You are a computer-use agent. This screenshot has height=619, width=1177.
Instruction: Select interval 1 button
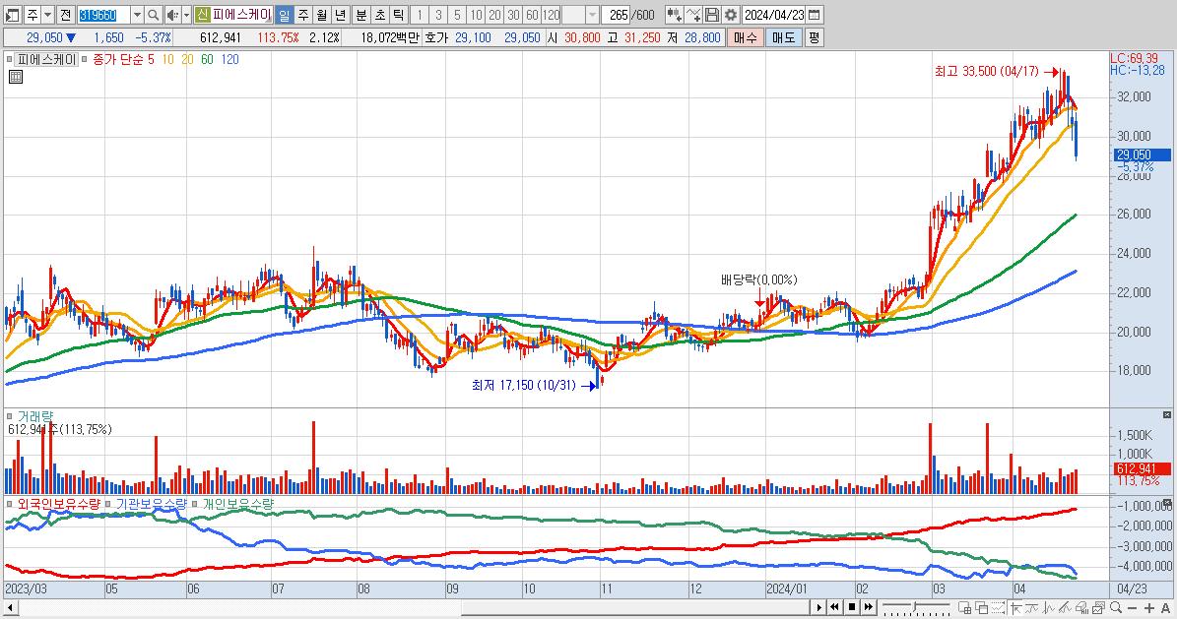420,14
